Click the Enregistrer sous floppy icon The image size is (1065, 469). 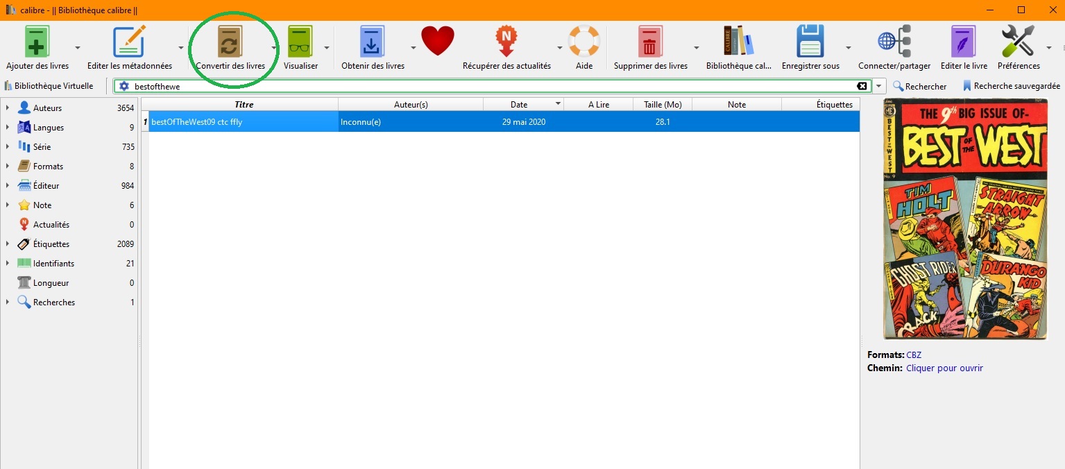[x=810, y=42]
